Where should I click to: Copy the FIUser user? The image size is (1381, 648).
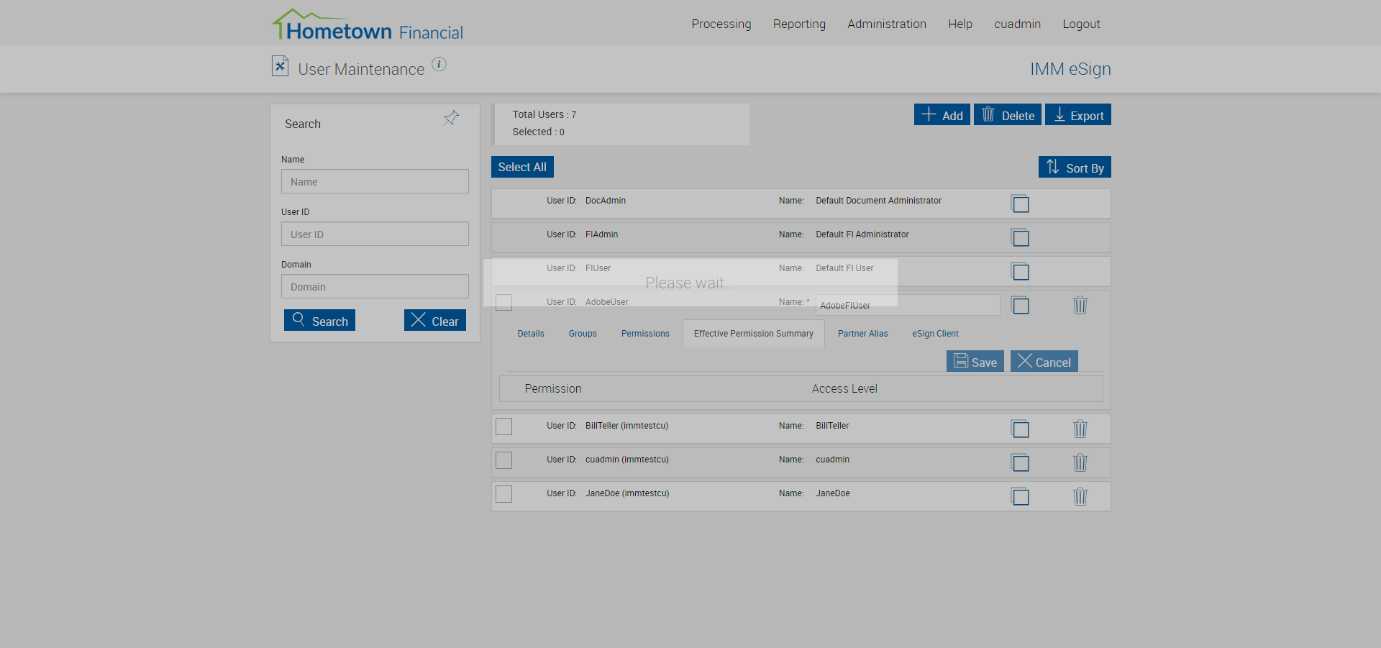coord(1020,271)
